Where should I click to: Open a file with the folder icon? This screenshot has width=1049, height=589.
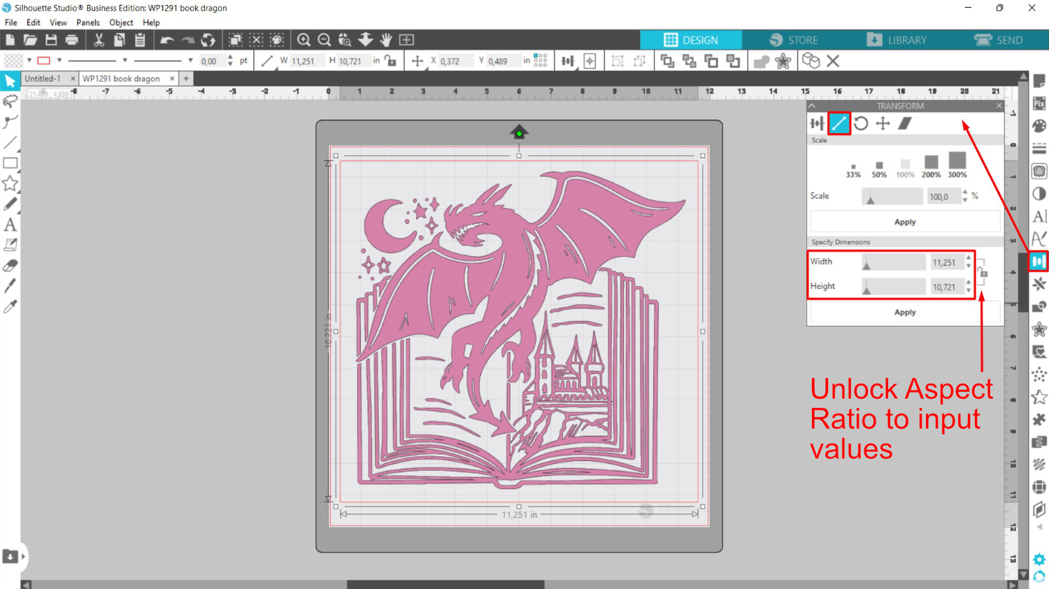pyautogui.click(x=30, y=40)
